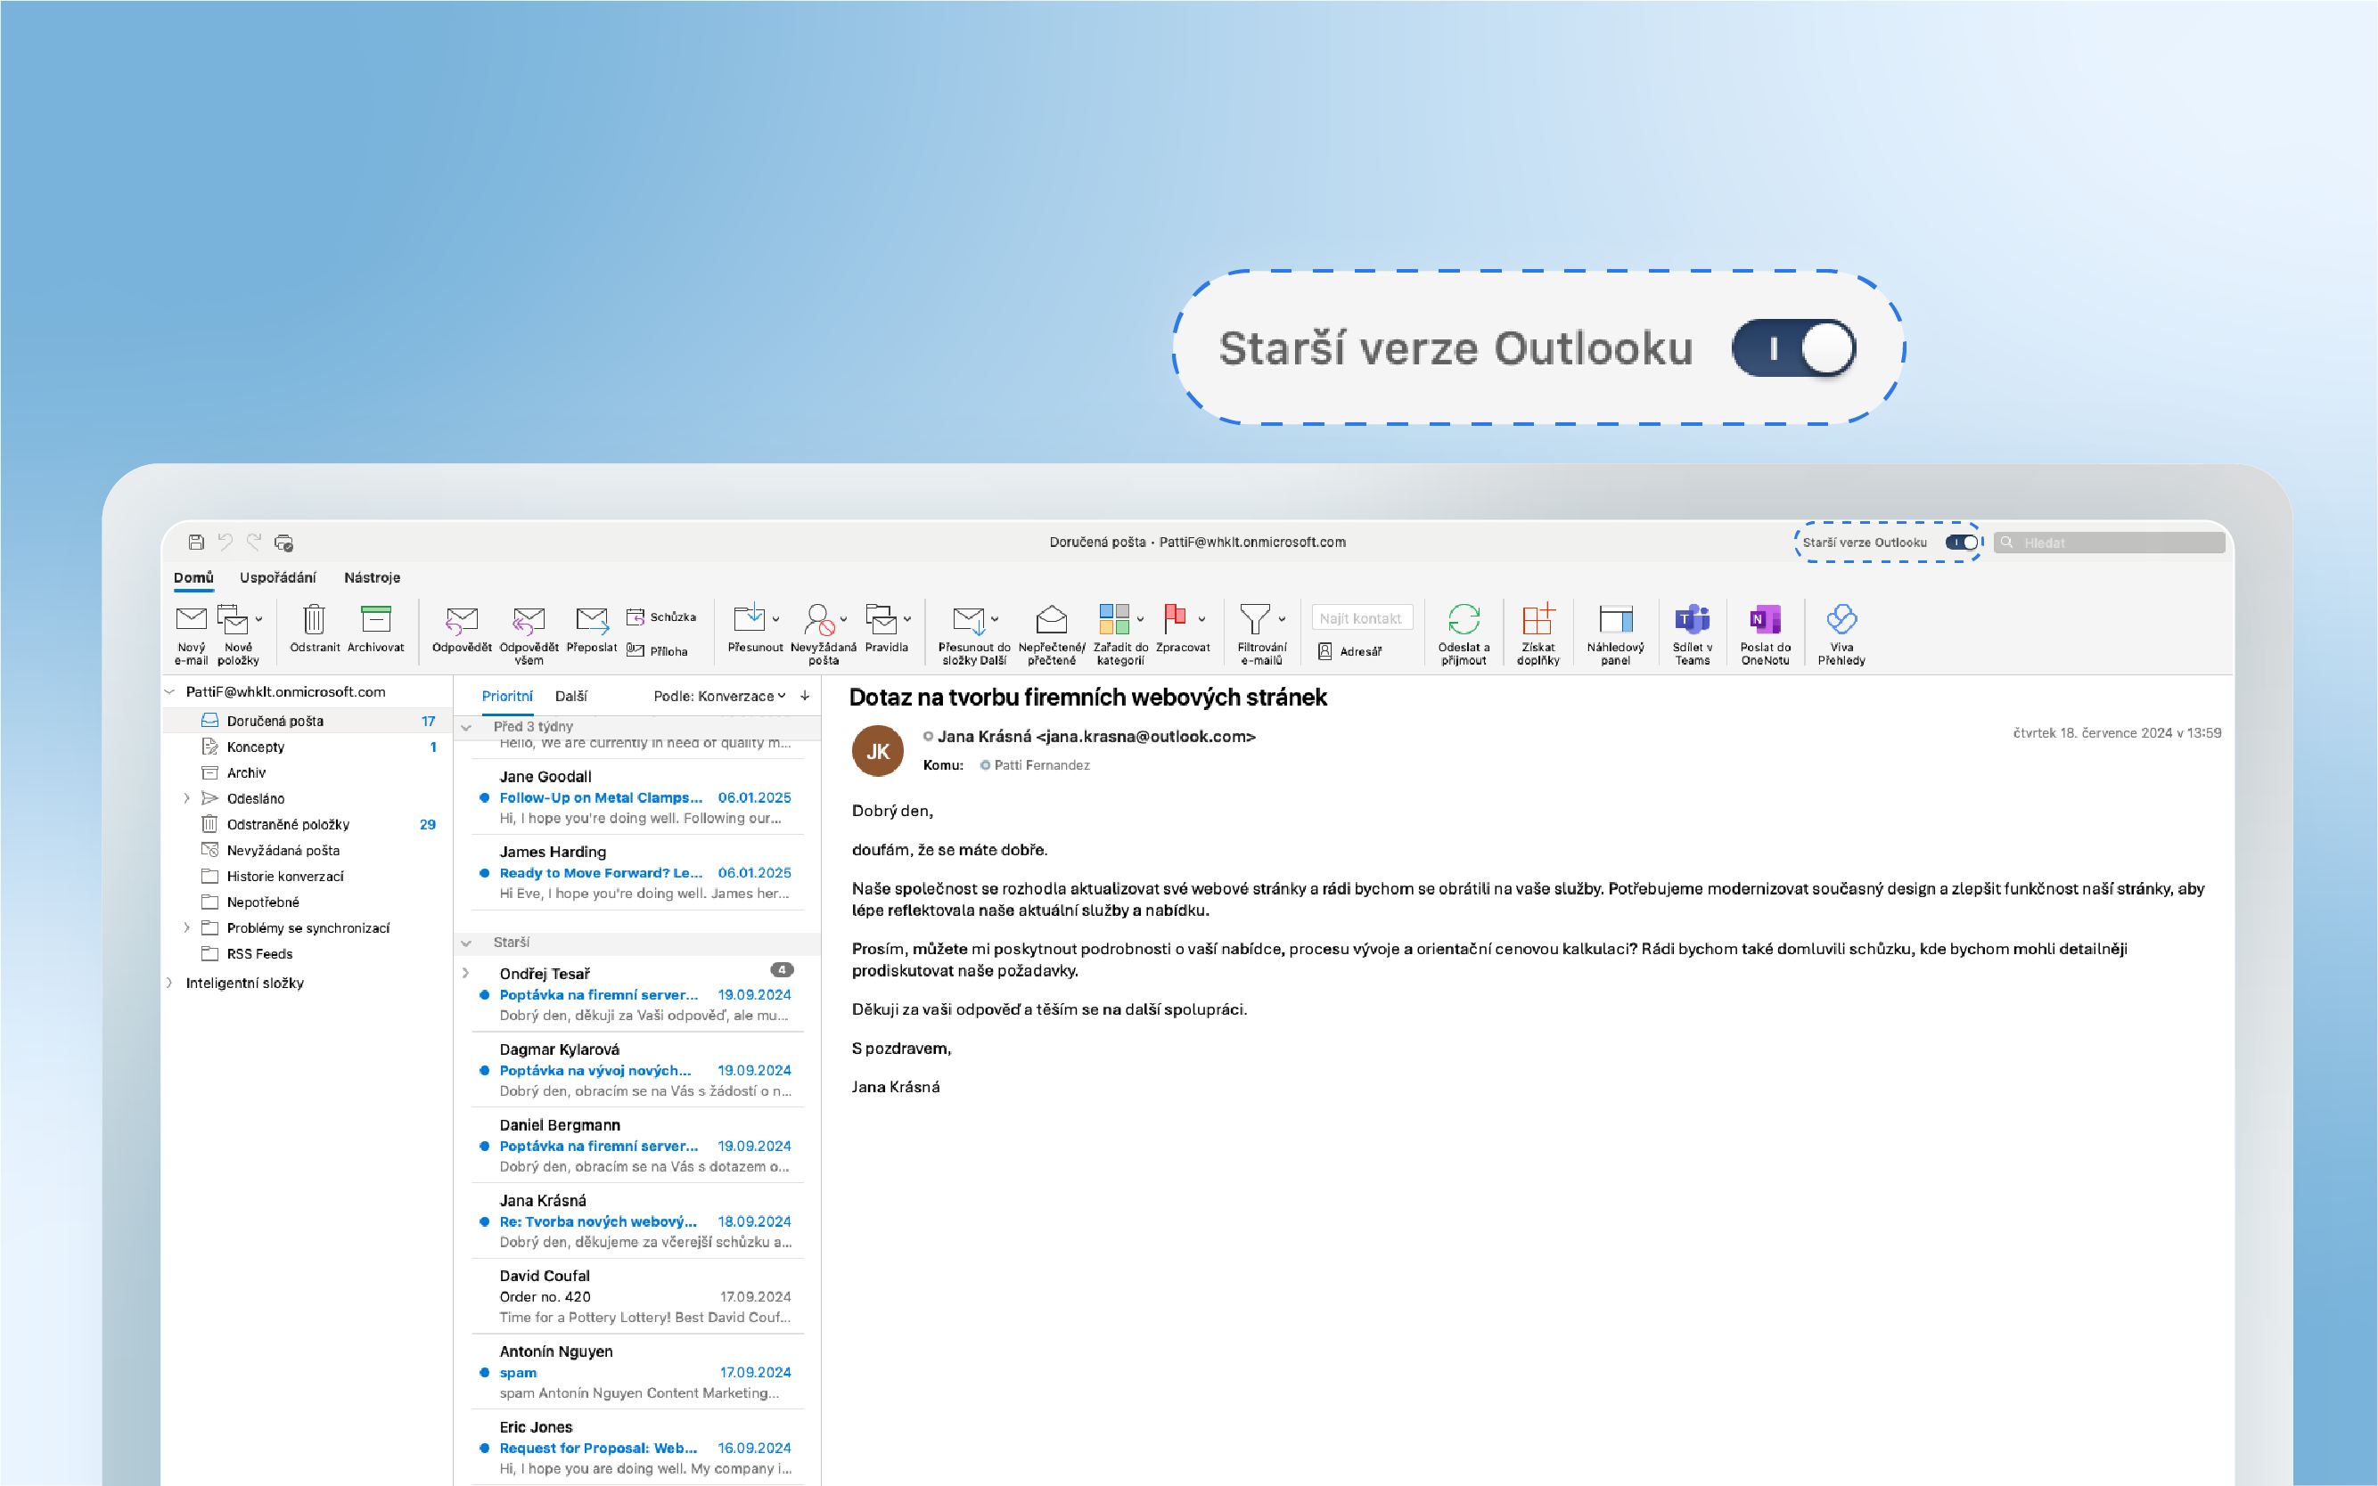2378x1486 pixels.
Task: Expand Problémy se synchronizací folder
Action: point(187,927)
